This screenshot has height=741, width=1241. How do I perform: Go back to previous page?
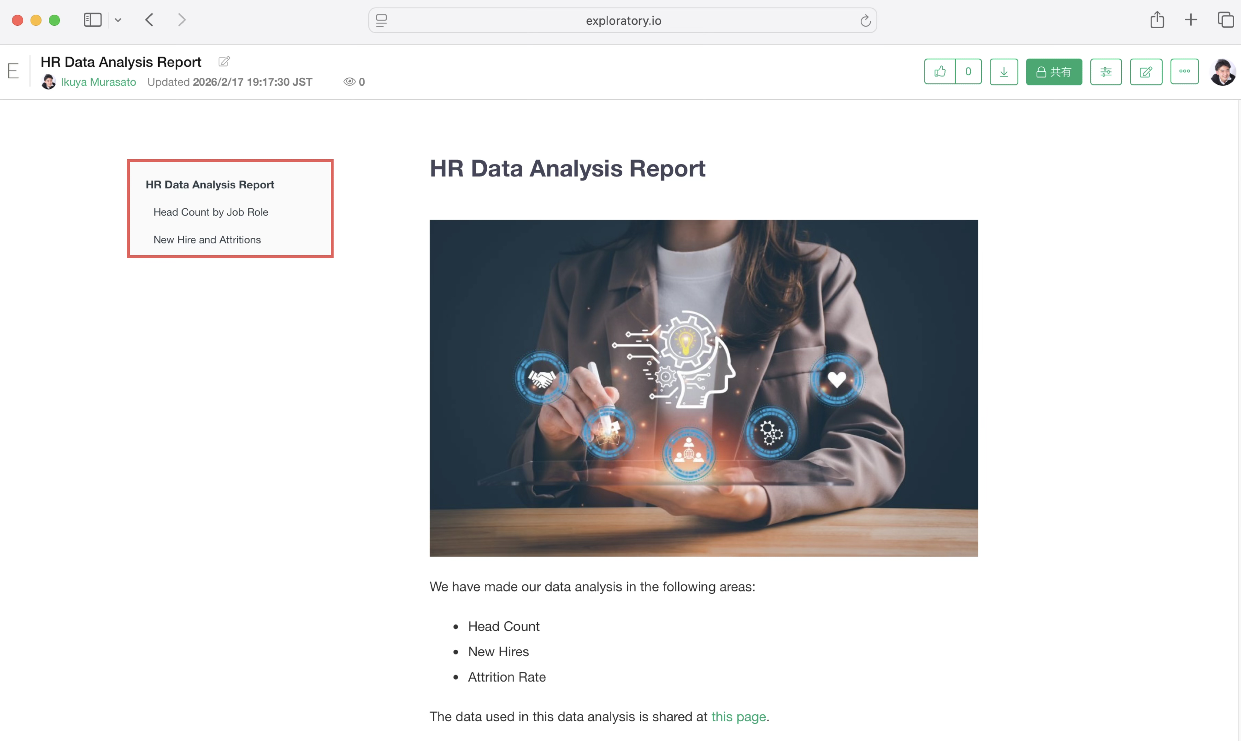149,20
